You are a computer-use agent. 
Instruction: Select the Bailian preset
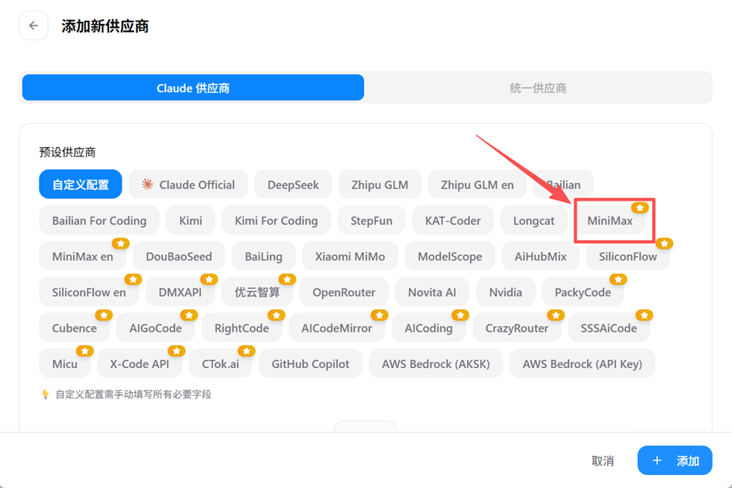[x=563, y=184]
